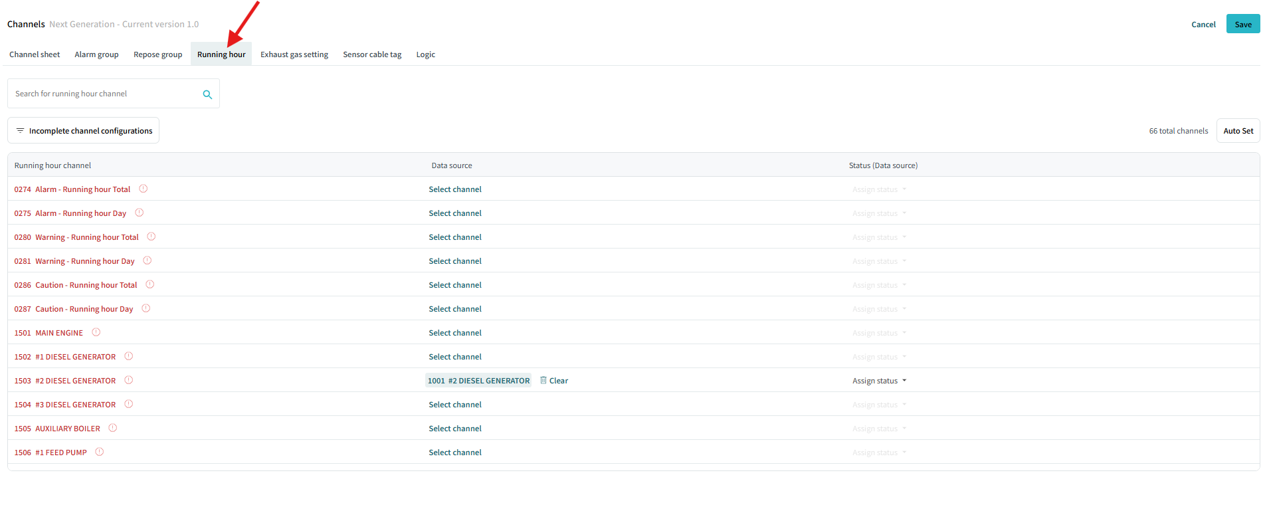Viewport: 1267px width, 513px height.
Task: Select channel for 1505 AUXILIARY BOILER
Action: [x=455, y=429]
